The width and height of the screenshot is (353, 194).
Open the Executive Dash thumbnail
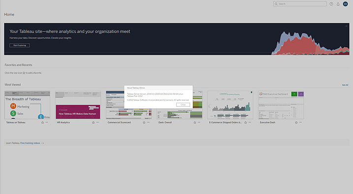point(281,105)
